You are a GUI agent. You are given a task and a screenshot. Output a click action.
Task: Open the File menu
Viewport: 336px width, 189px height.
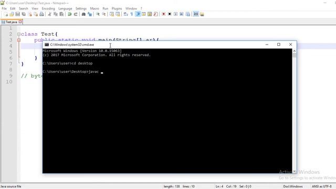4,8
